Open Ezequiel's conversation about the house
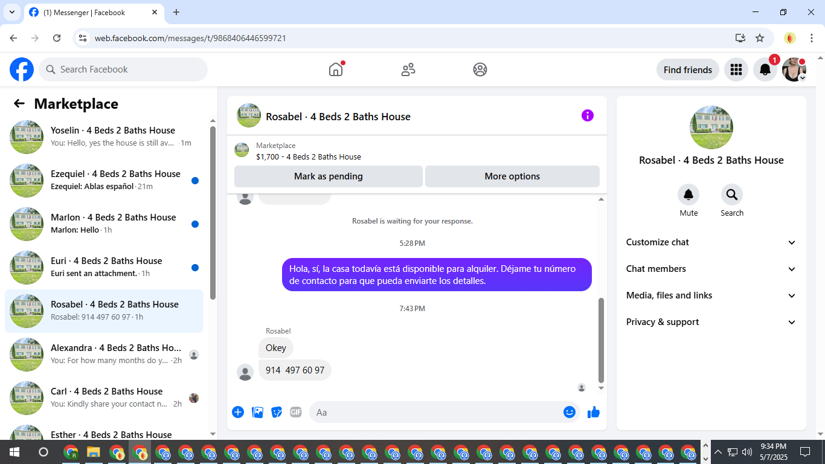The height and width of the screenshot is (464, 825). click(104, 181)
